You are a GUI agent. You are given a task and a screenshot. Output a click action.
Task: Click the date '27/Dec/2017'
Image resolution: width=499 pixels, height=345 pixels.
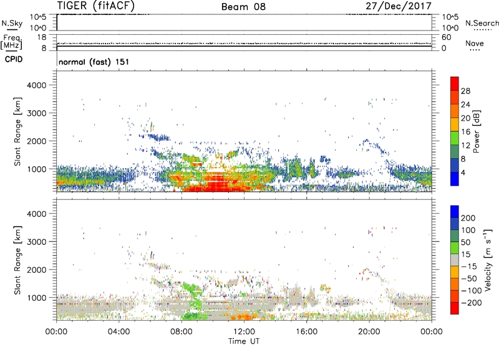click(x=399, y=6)
